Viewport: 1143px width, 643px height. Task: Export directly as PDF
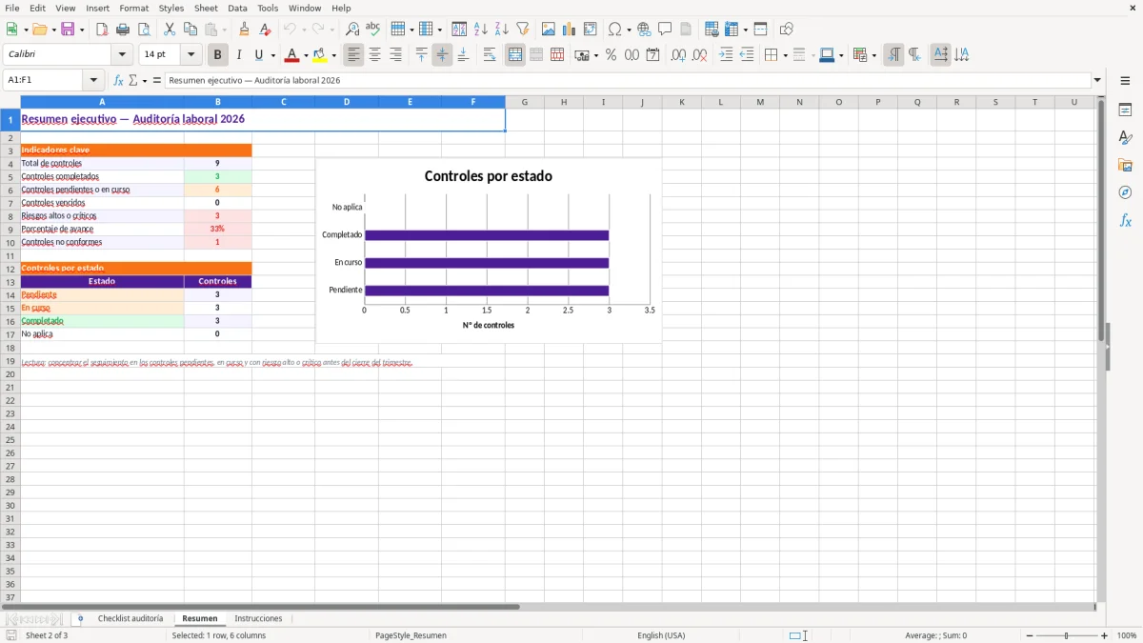click(102, 30)
